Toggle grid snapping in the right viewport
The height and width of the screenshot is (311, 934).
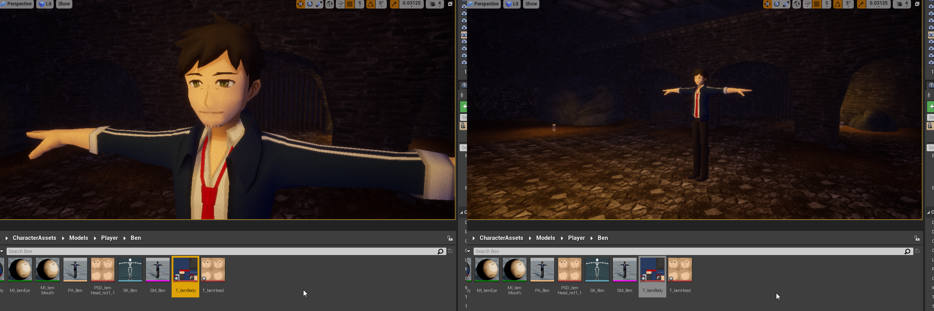coord(816,4)
